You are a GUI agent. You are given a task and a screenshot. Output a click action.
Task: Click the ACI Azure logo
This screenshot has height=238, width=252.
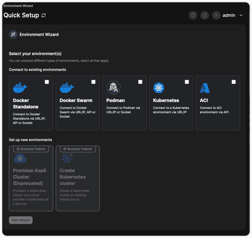click(x=205, y=88)
